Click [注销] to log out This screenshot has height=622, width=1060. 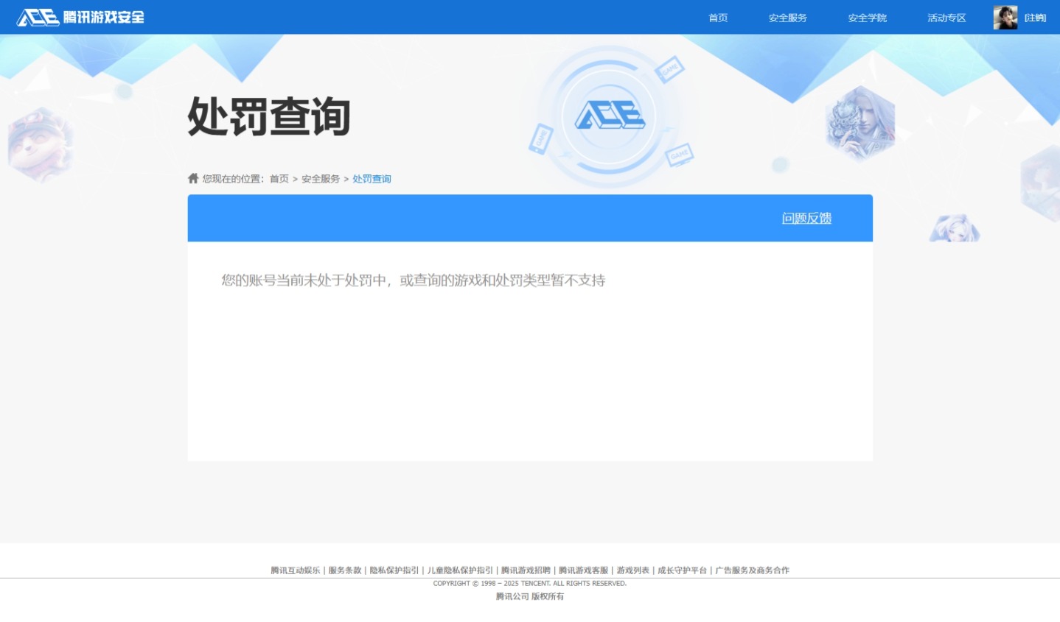coord(1035,18)
